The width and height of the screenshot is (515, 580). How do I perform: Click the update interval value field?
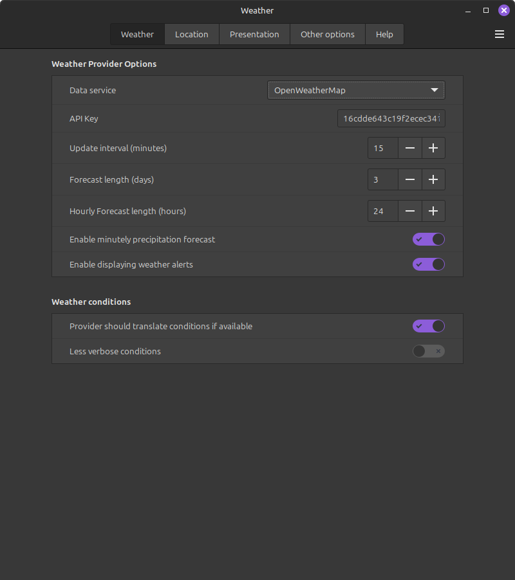tap(383, 148)
